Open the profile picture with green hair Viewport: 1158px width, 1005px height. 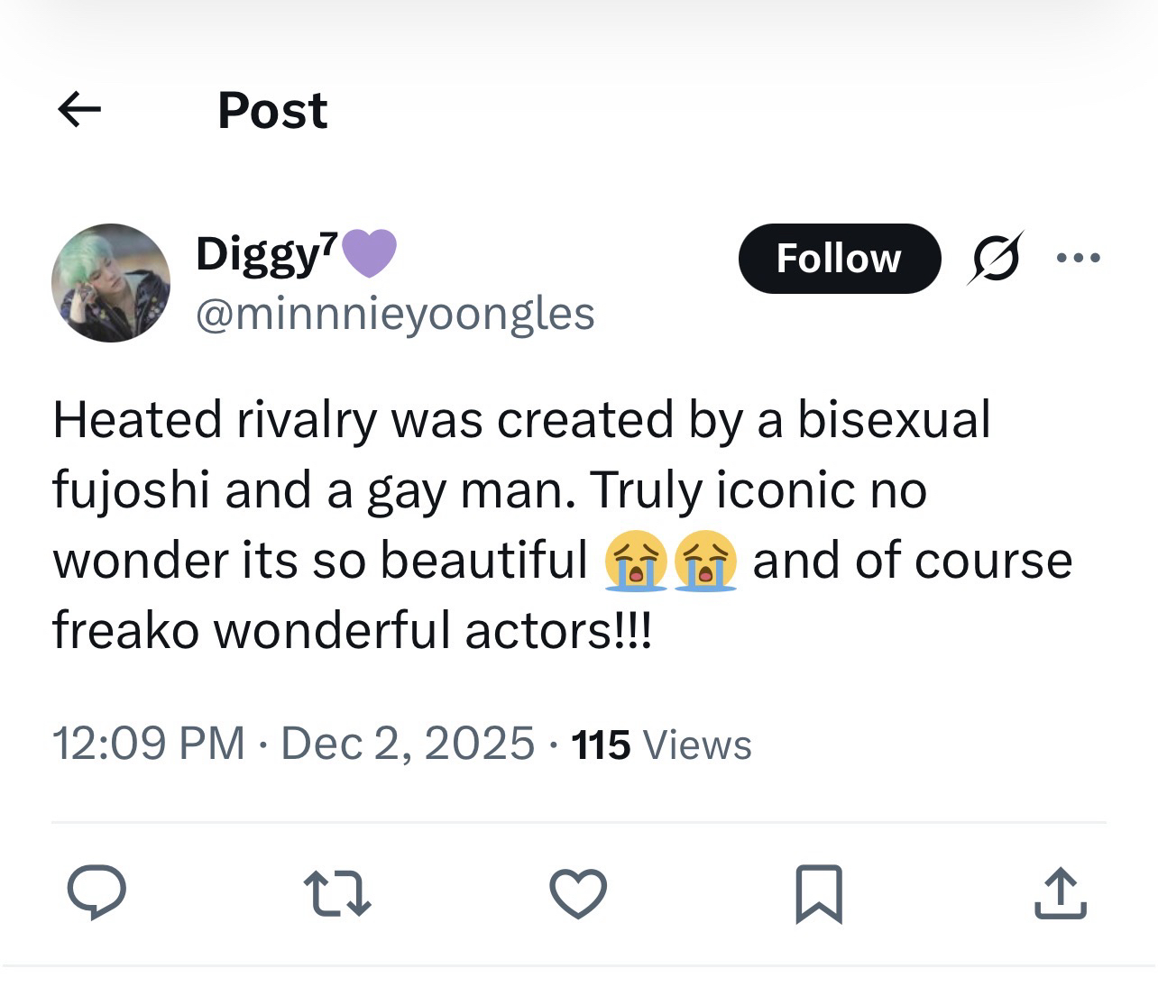click(111, 283)
